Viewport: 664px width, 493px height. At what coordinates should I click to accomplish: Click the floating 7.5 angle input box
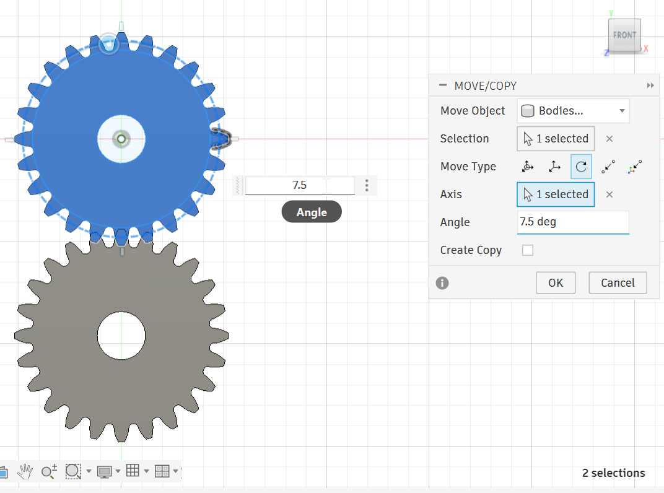click(x=300, y=185)
